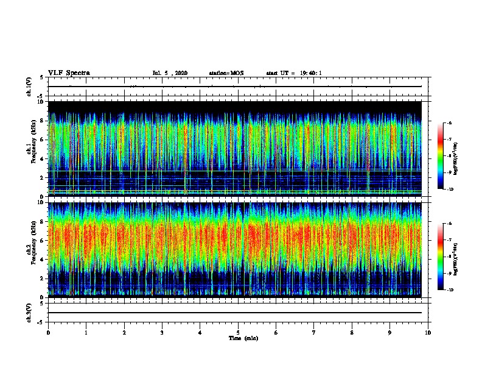Click the ch.2 "Frequency (kHz)" axis label
Viewport: 482px width, 373px height.
pos(33,243)
